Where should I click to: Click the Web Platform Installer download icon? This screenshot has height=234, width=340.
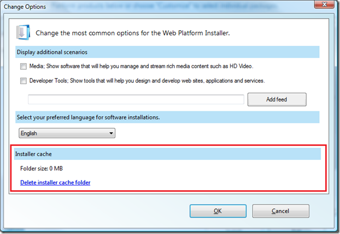click(23, 33)
